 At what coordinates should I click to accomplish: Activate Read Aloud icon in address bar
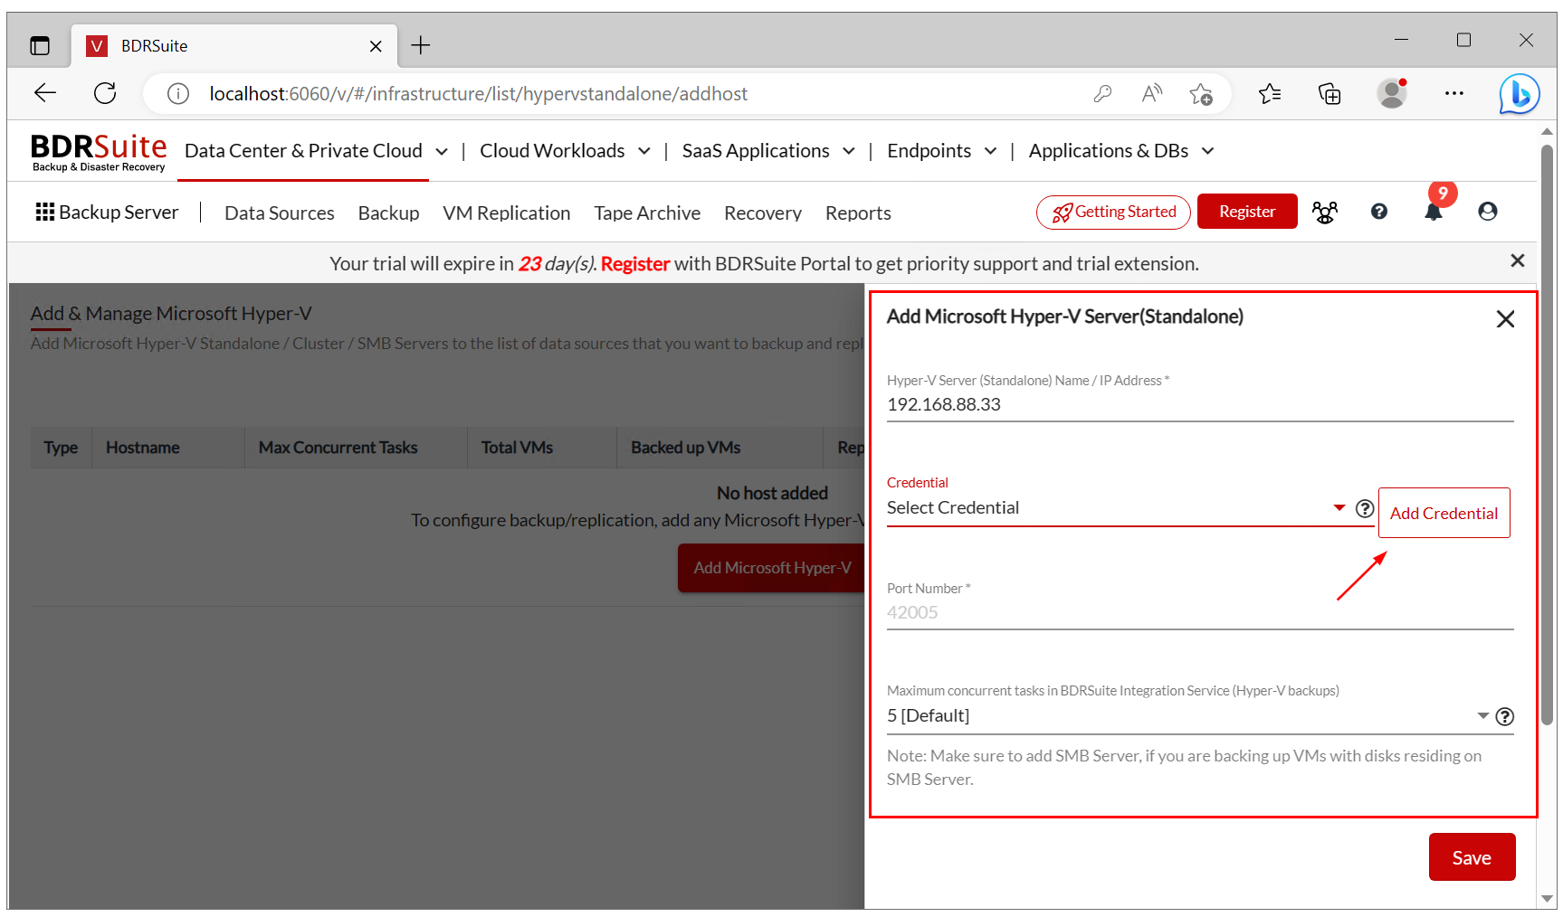1152,94
